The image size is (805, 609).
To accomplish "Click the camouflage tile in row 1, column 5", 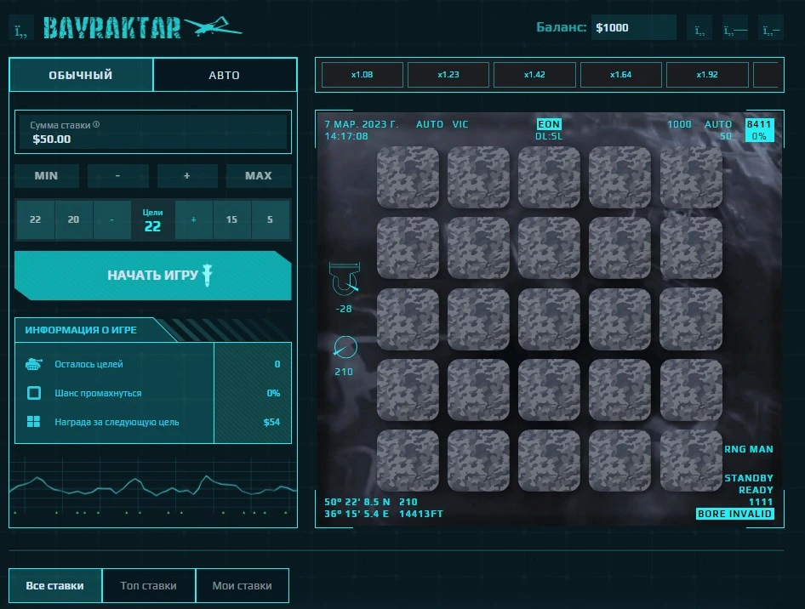I will (691, 178).
